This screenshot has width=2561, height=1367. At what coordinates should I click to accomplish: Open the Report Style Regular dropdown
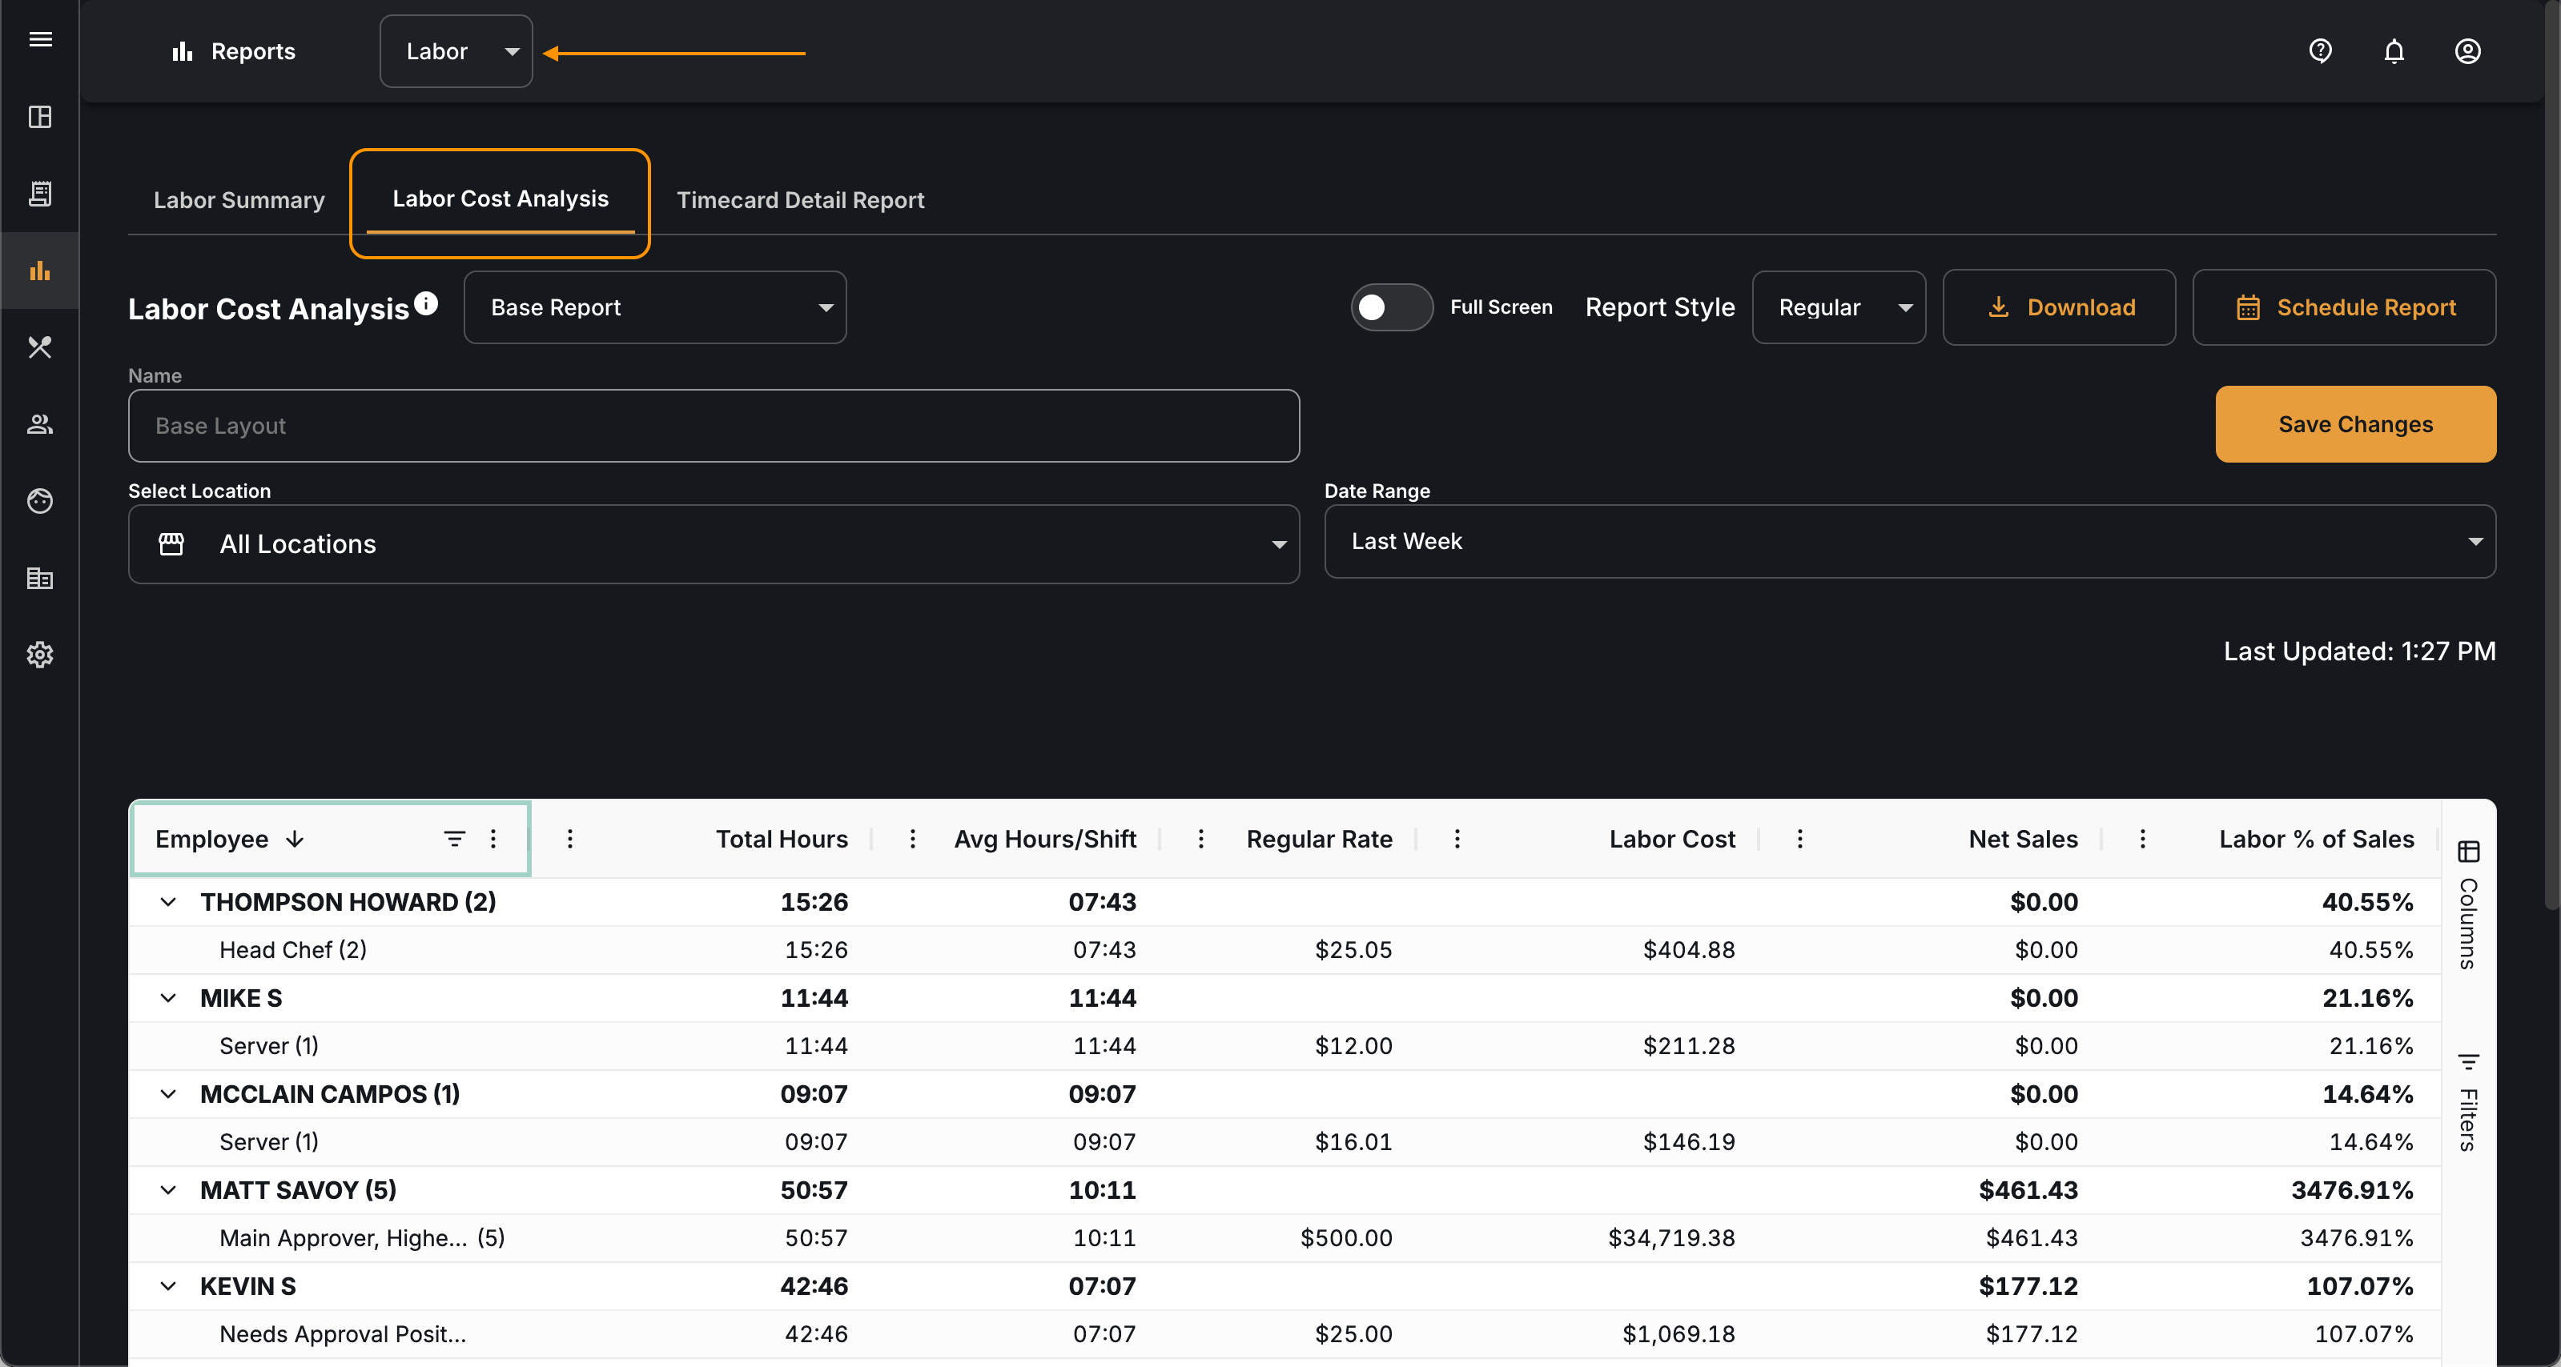point(1838,307)
